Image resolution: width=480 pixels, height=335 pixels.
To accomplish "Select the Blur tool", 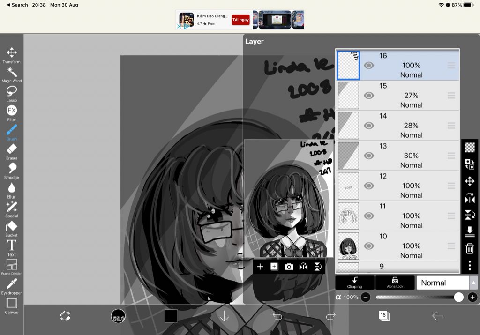I will (12, 190).
